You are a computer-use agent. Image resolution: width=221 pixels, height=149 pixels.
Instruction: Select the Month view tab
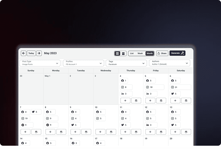click(150, 53)
